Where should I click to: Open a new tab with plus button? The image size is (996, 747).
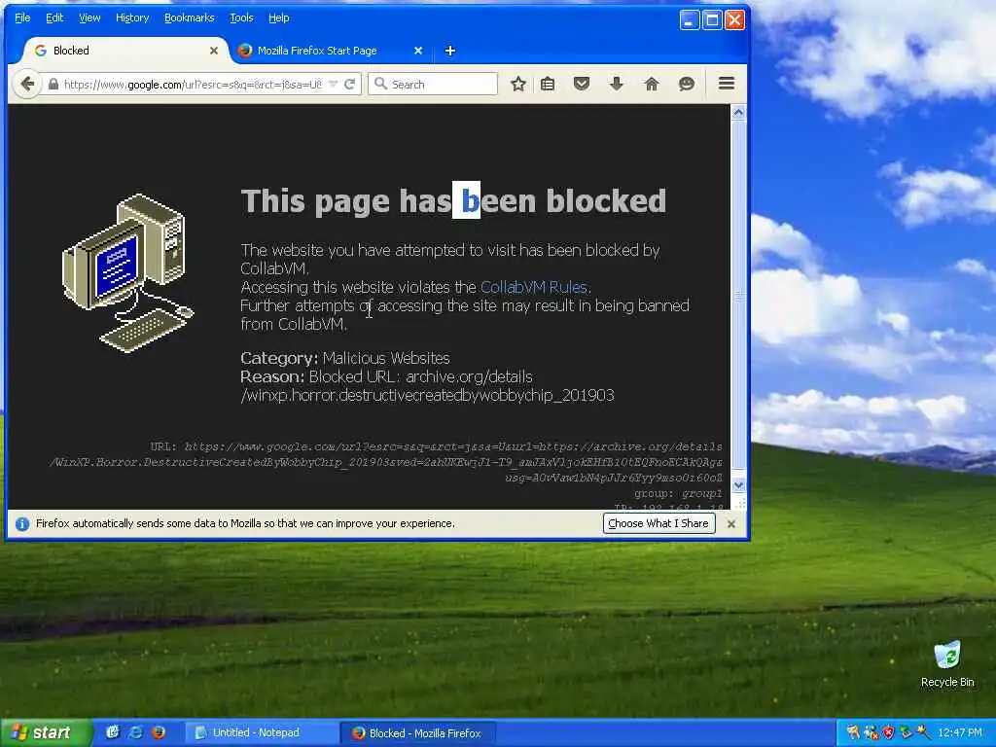449,51
